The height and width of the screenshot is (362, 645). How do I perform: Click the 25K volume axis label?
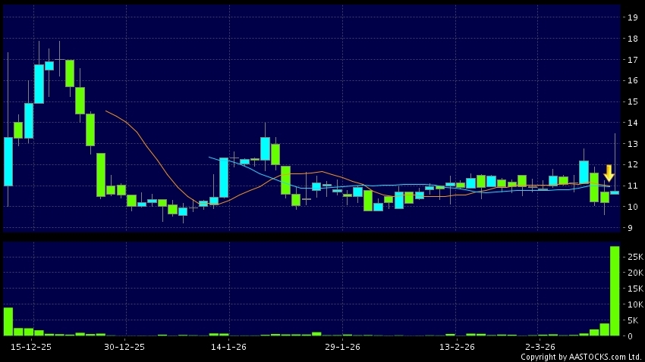pos(631,257)
